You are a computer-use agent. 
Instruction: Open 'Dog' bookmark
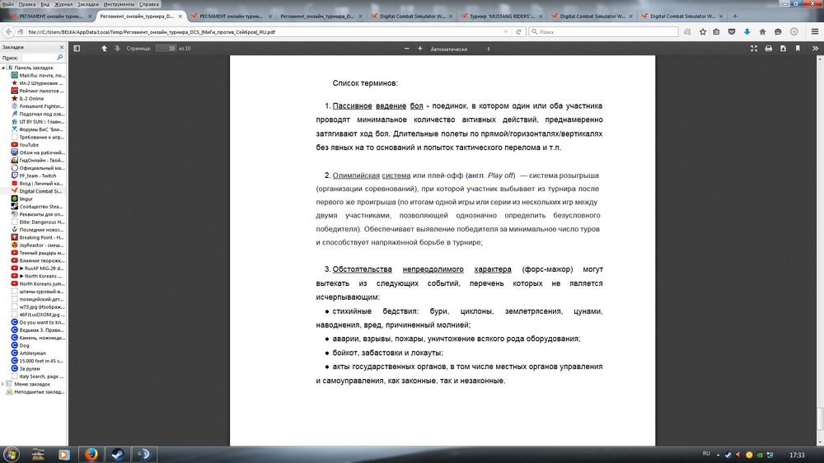coord(20,346)
